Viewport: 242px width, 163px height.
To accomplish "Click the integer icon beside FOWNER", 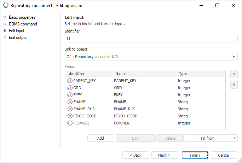I will (69, 123).
